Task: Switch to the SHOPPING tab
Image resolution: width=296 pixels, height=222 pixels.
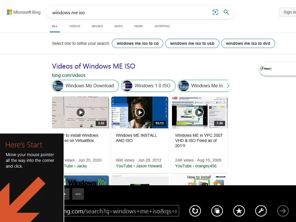Action: pos(162,26)
